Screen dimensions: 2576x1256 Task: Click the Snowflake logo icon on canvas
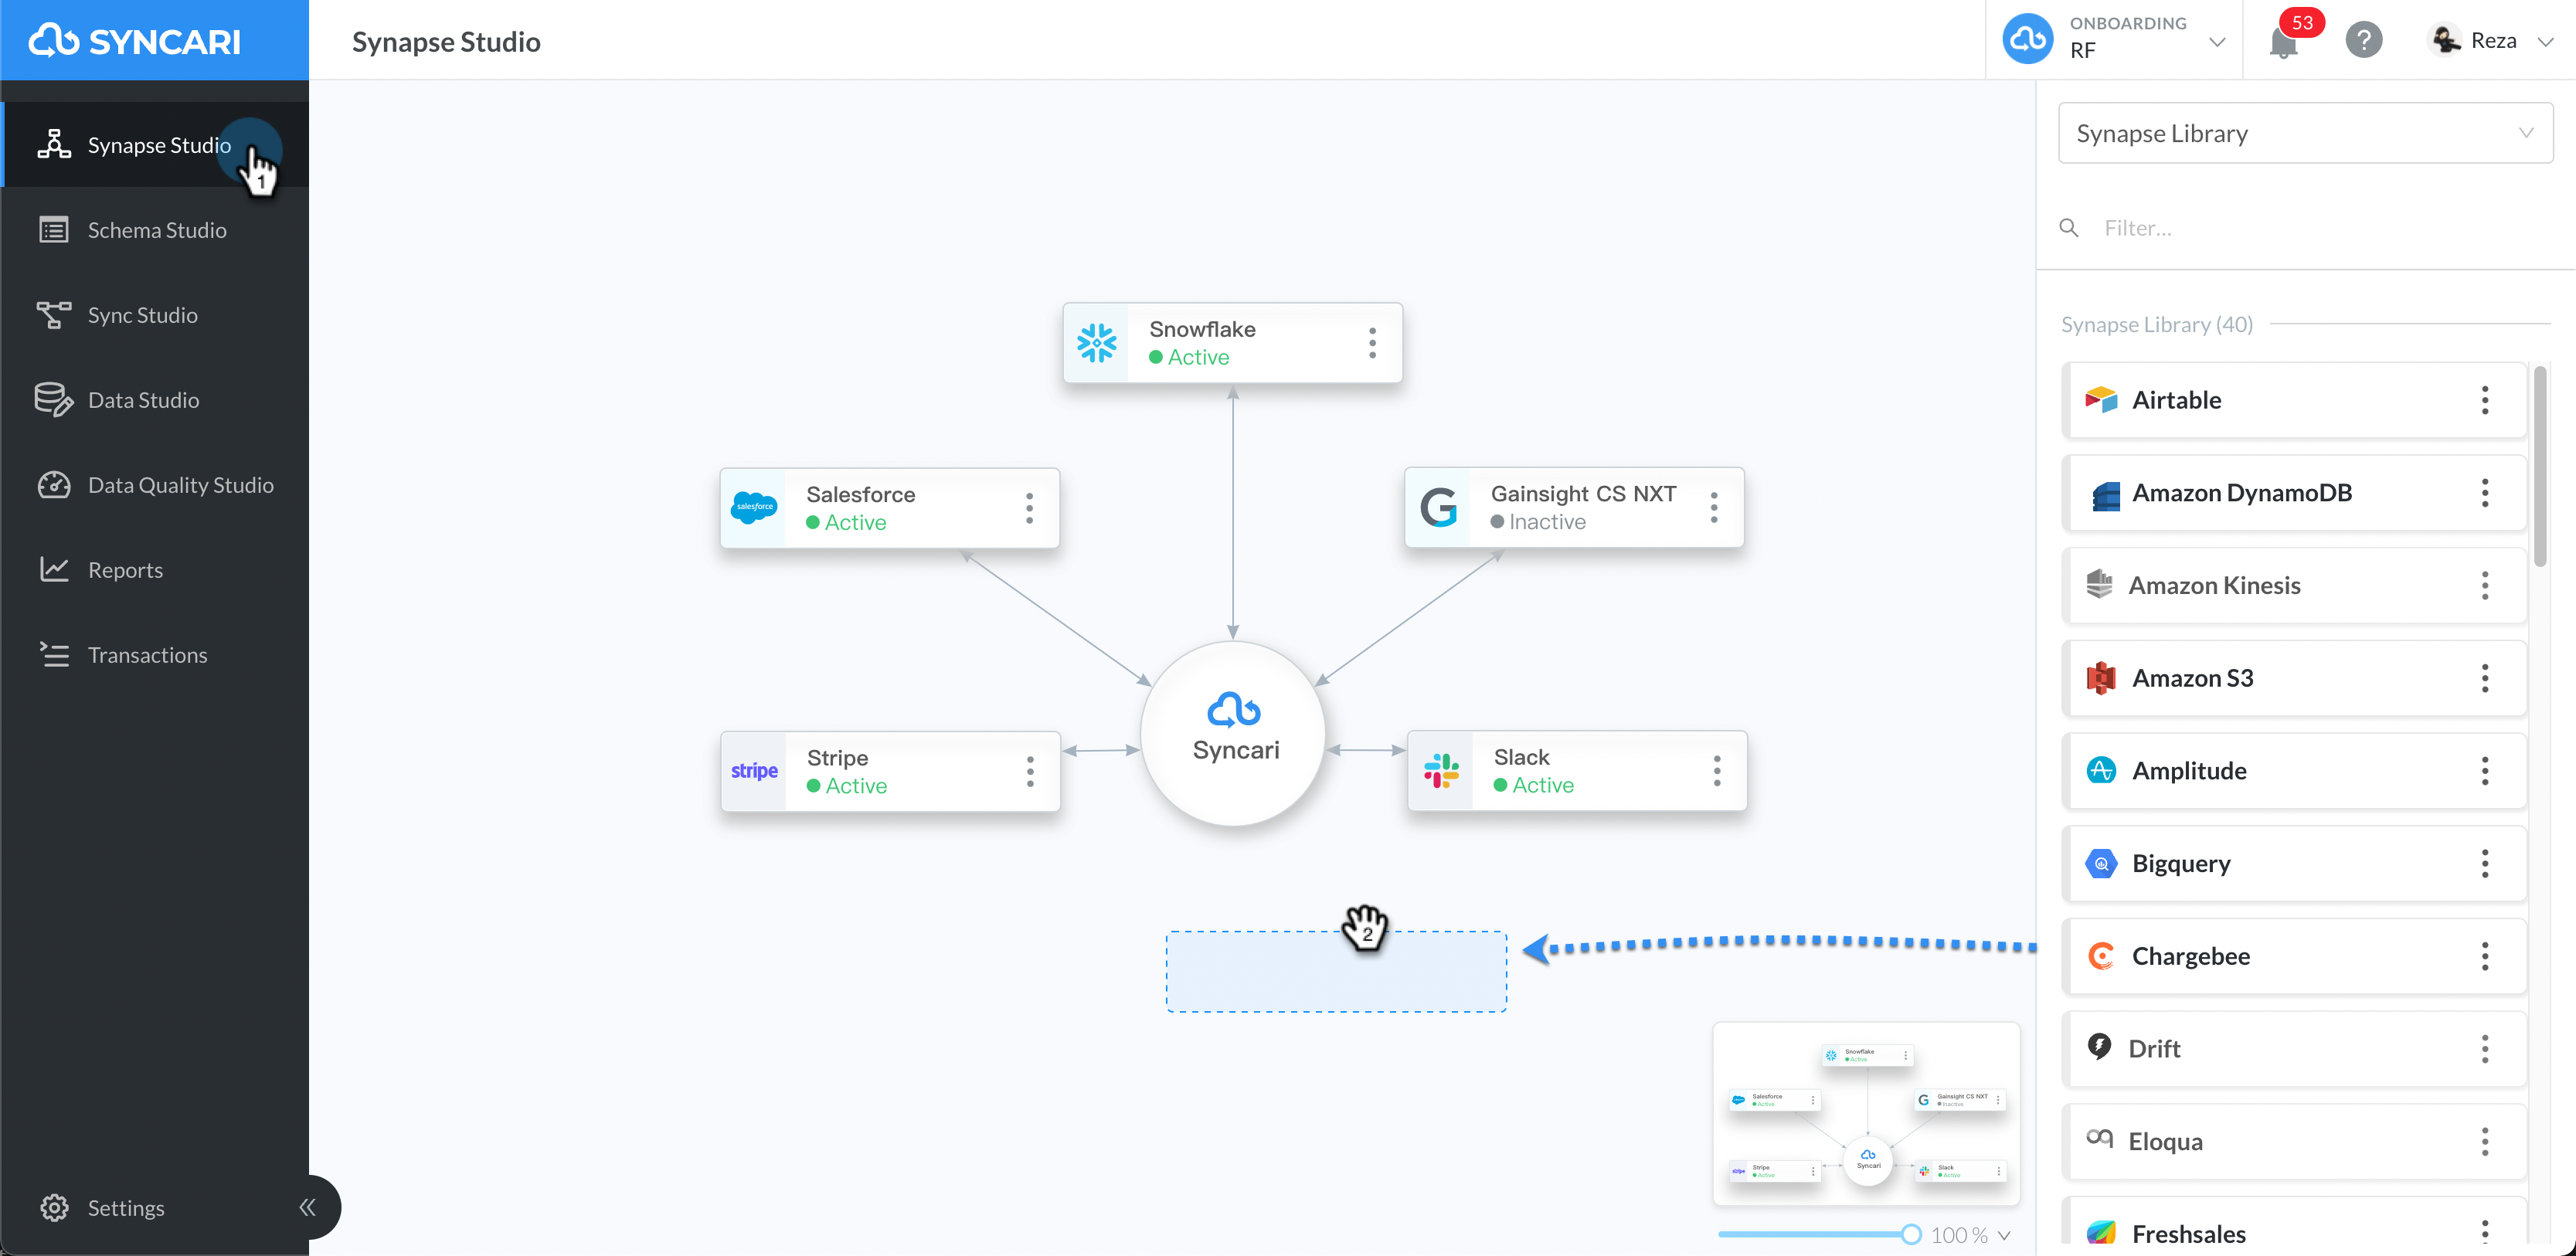click(x=1097, y=343)
